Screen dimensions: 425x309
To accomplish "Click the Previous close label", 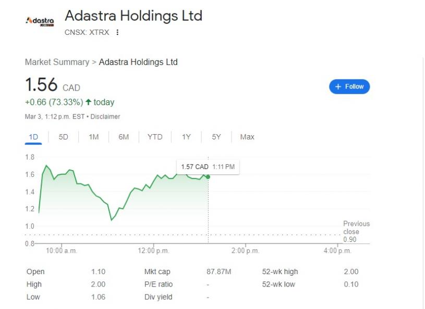I will [x=356, y=227].
